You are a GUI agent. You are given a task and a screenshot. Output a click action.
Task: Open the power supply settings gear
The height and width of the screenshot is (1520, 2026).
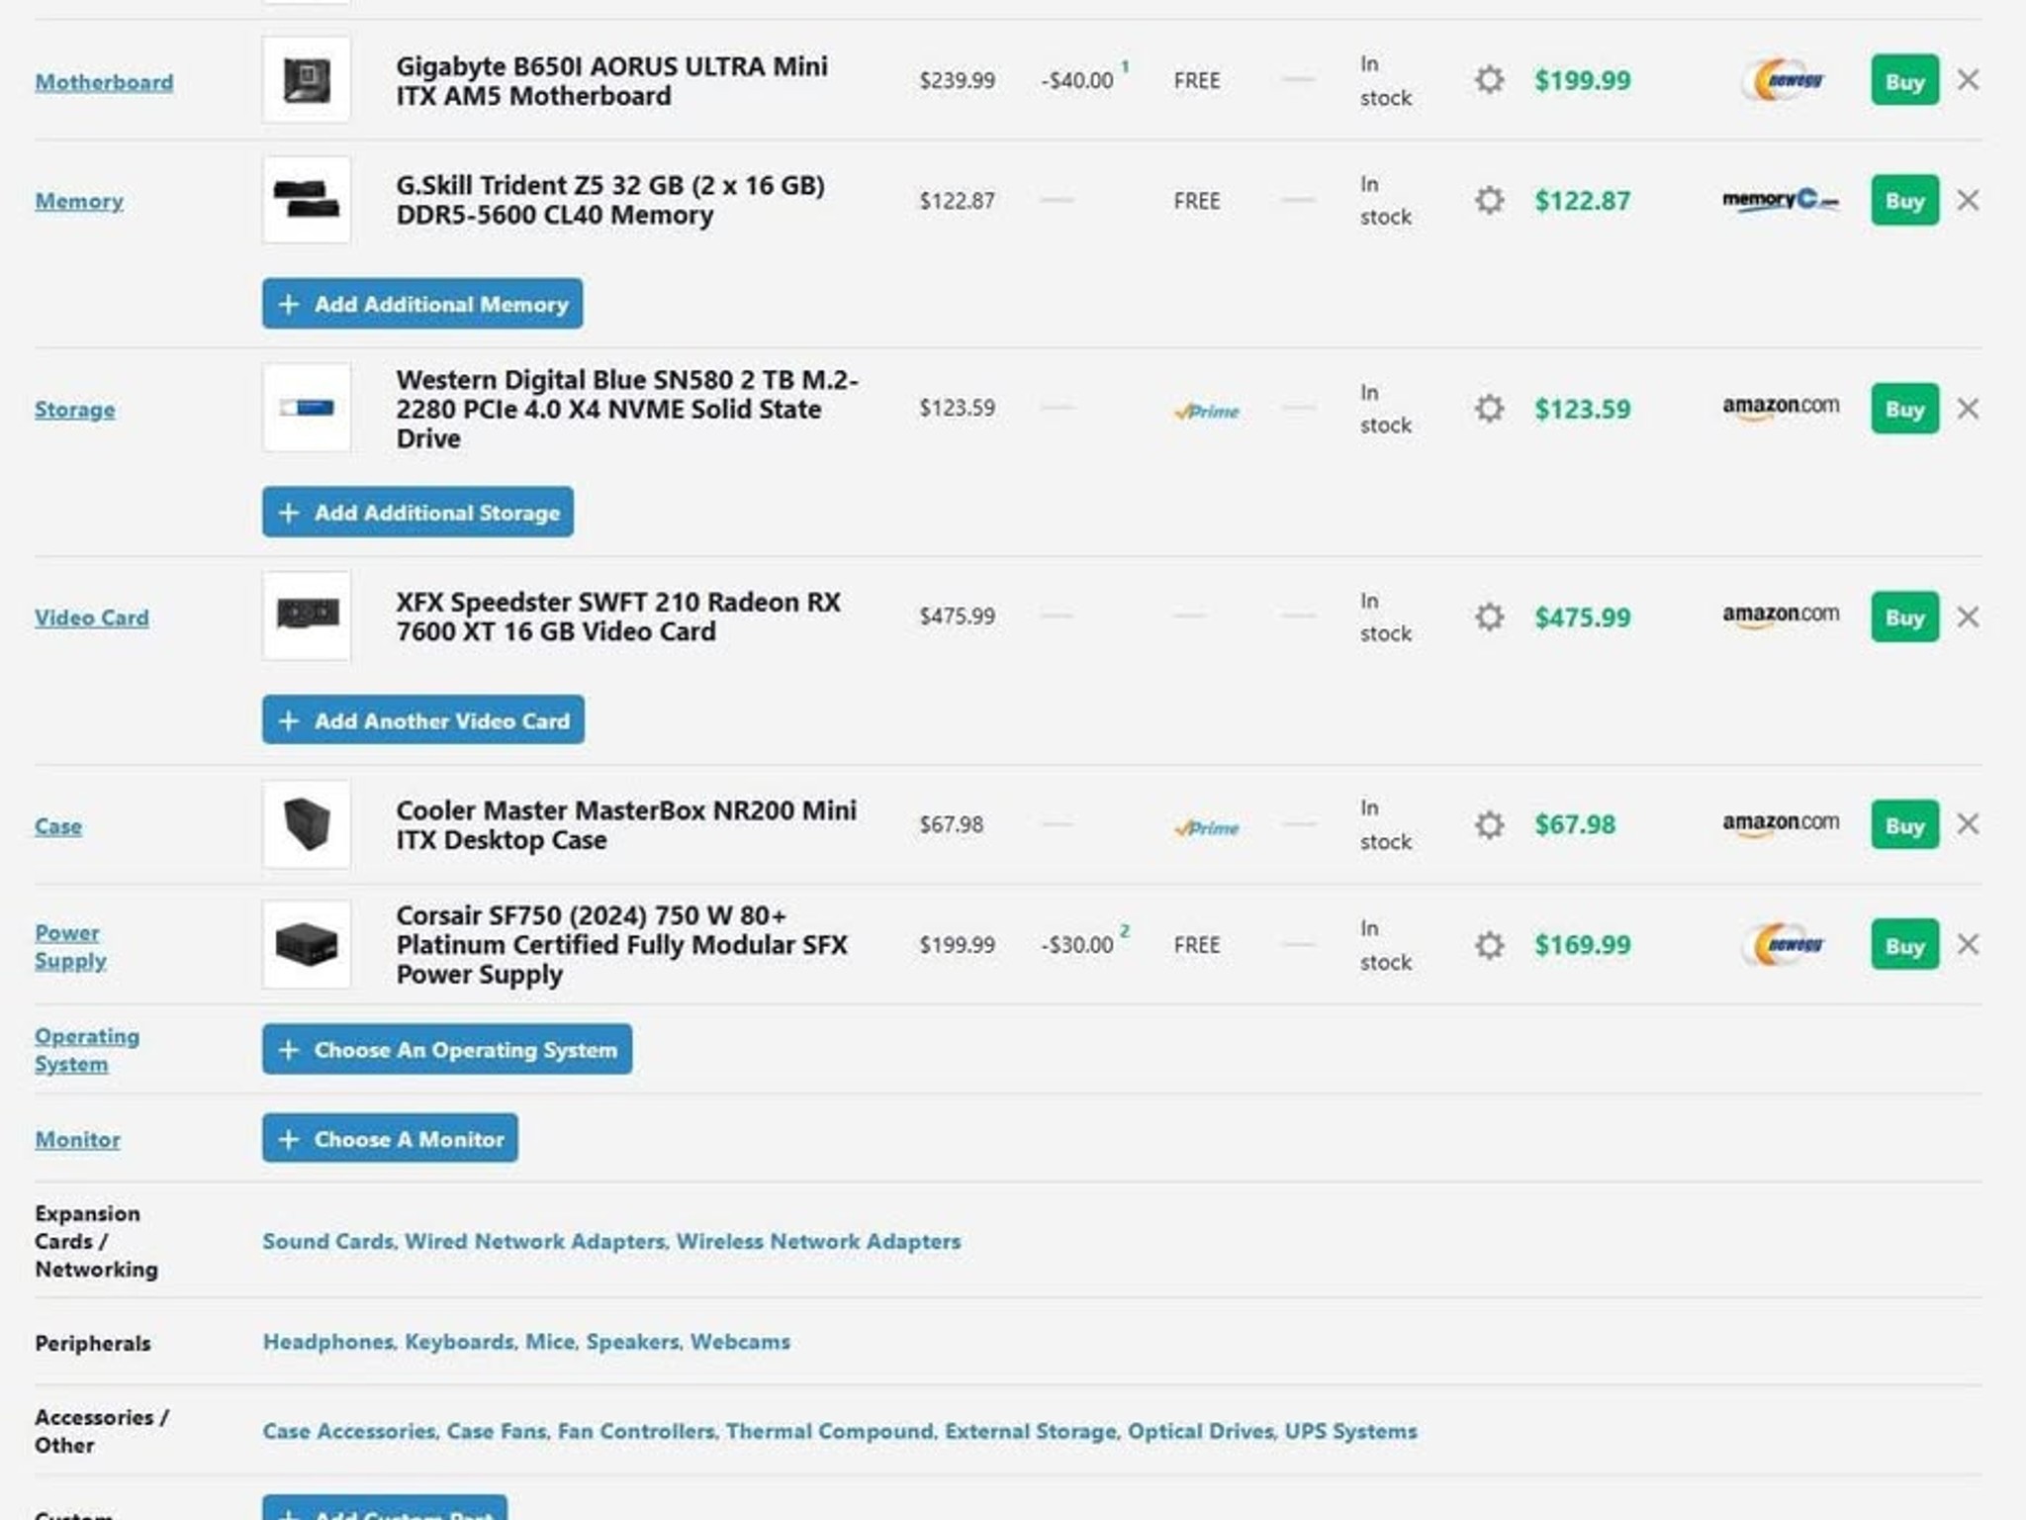click(1488, 945)
